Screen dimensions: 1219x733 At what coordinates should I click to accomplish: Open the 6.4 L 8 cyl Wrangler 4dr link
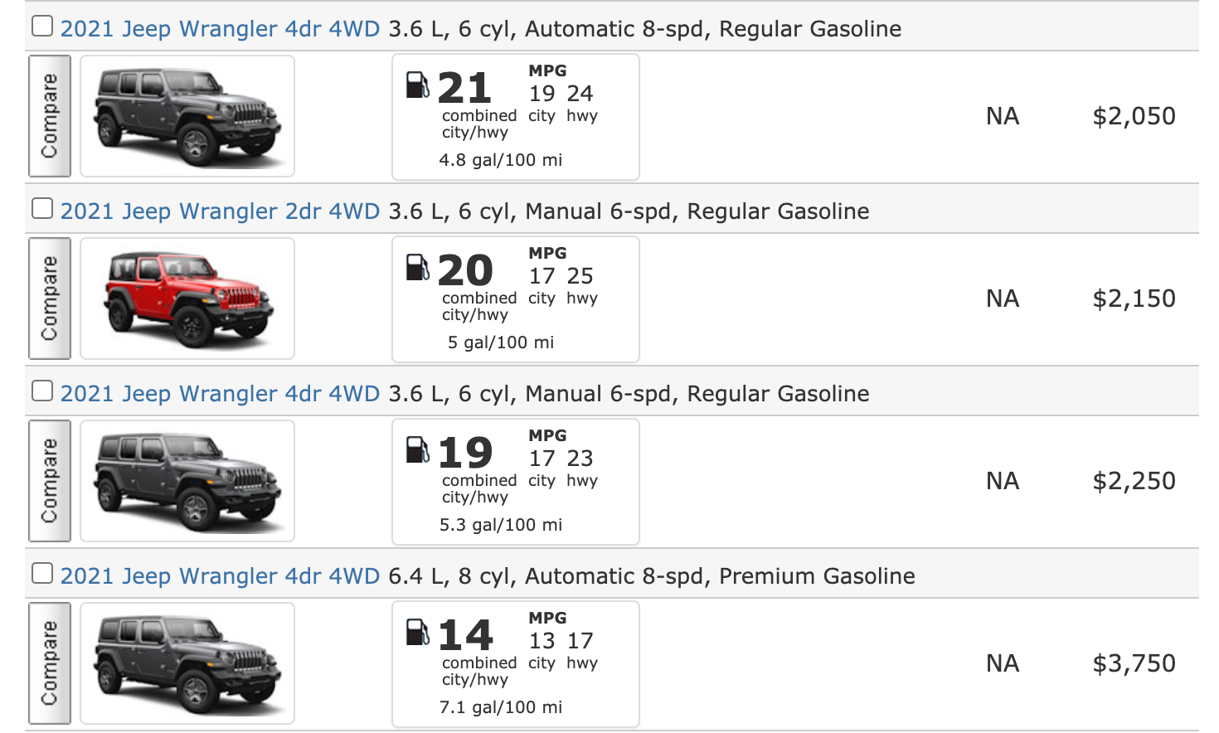coord(220,576)
